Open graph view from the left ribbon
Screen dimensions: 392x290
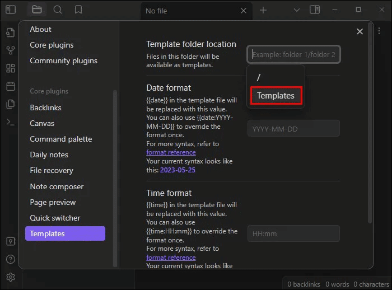click(10, 50)
